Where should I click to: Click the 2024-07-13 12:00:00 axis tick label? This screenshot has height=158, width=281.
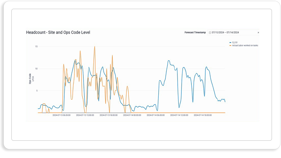coord(85,115)
